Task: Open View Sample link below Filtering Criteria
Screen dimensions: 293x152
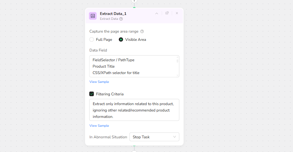Action: click(x=99, y=126)
